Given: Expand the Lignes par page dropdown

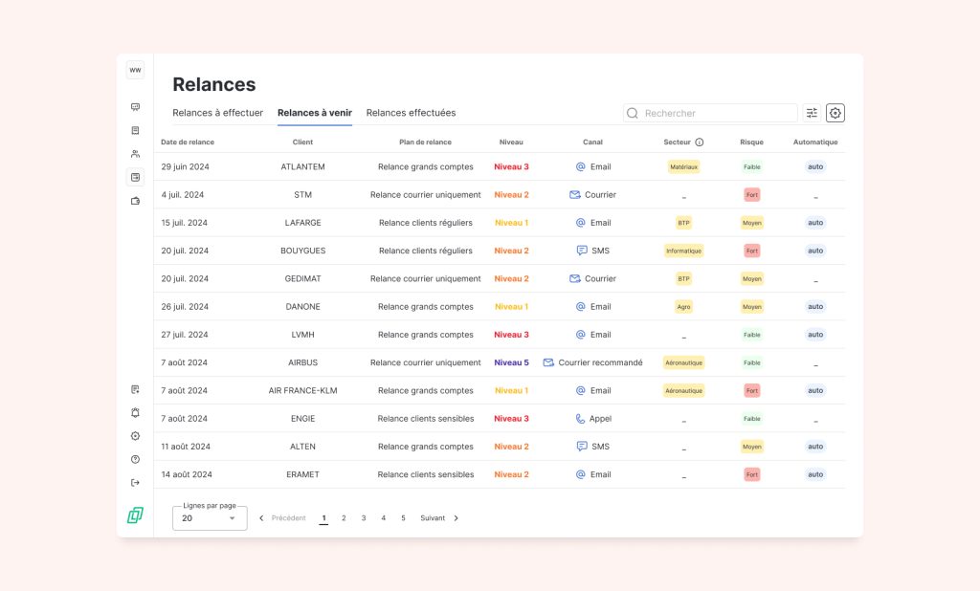Looking at the screenshot, I should coord(210,518).
